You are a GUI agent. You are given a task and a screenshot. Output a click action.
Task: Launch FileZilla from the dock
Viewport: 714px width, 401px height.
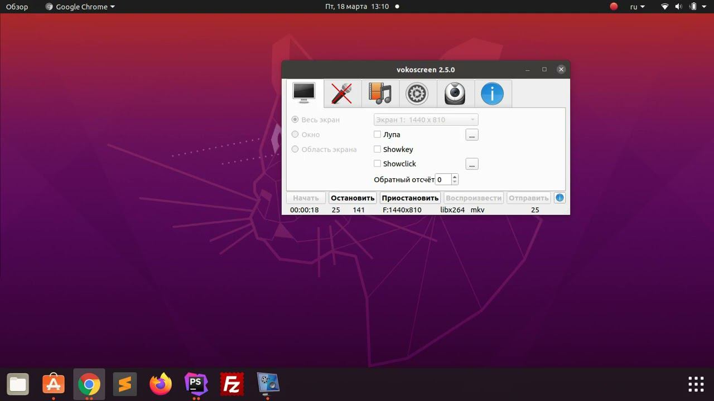(232, 384)
